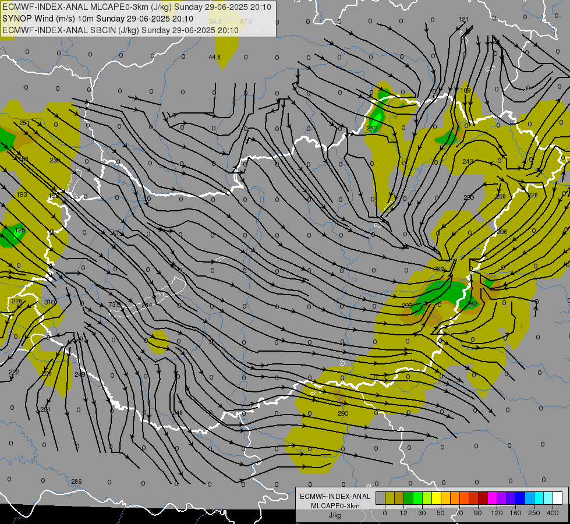The height and width of the screenshot is (524, 570).
Task: Click the ECMWF MLCAPE0-3km title line
Action: (137, 7)
